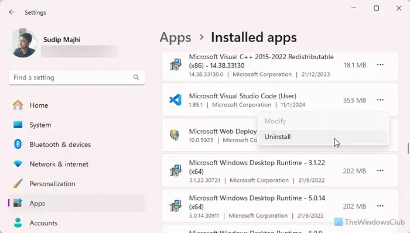Click the 18.1 MB size value
Viewport: 410px width, 233px height.
pyautogui.click(x=355, y=65)
